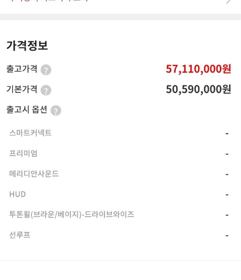Select the 투톤휠(브라운/베이지)-드라이브와이즈 option
This screenshot has height=280, width=241.
pos(72,214)
